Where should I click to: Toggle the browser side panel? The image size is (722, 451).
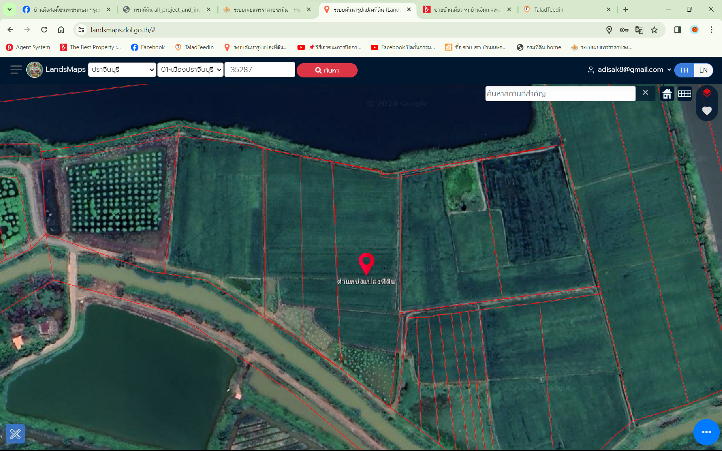coord(678,30)
